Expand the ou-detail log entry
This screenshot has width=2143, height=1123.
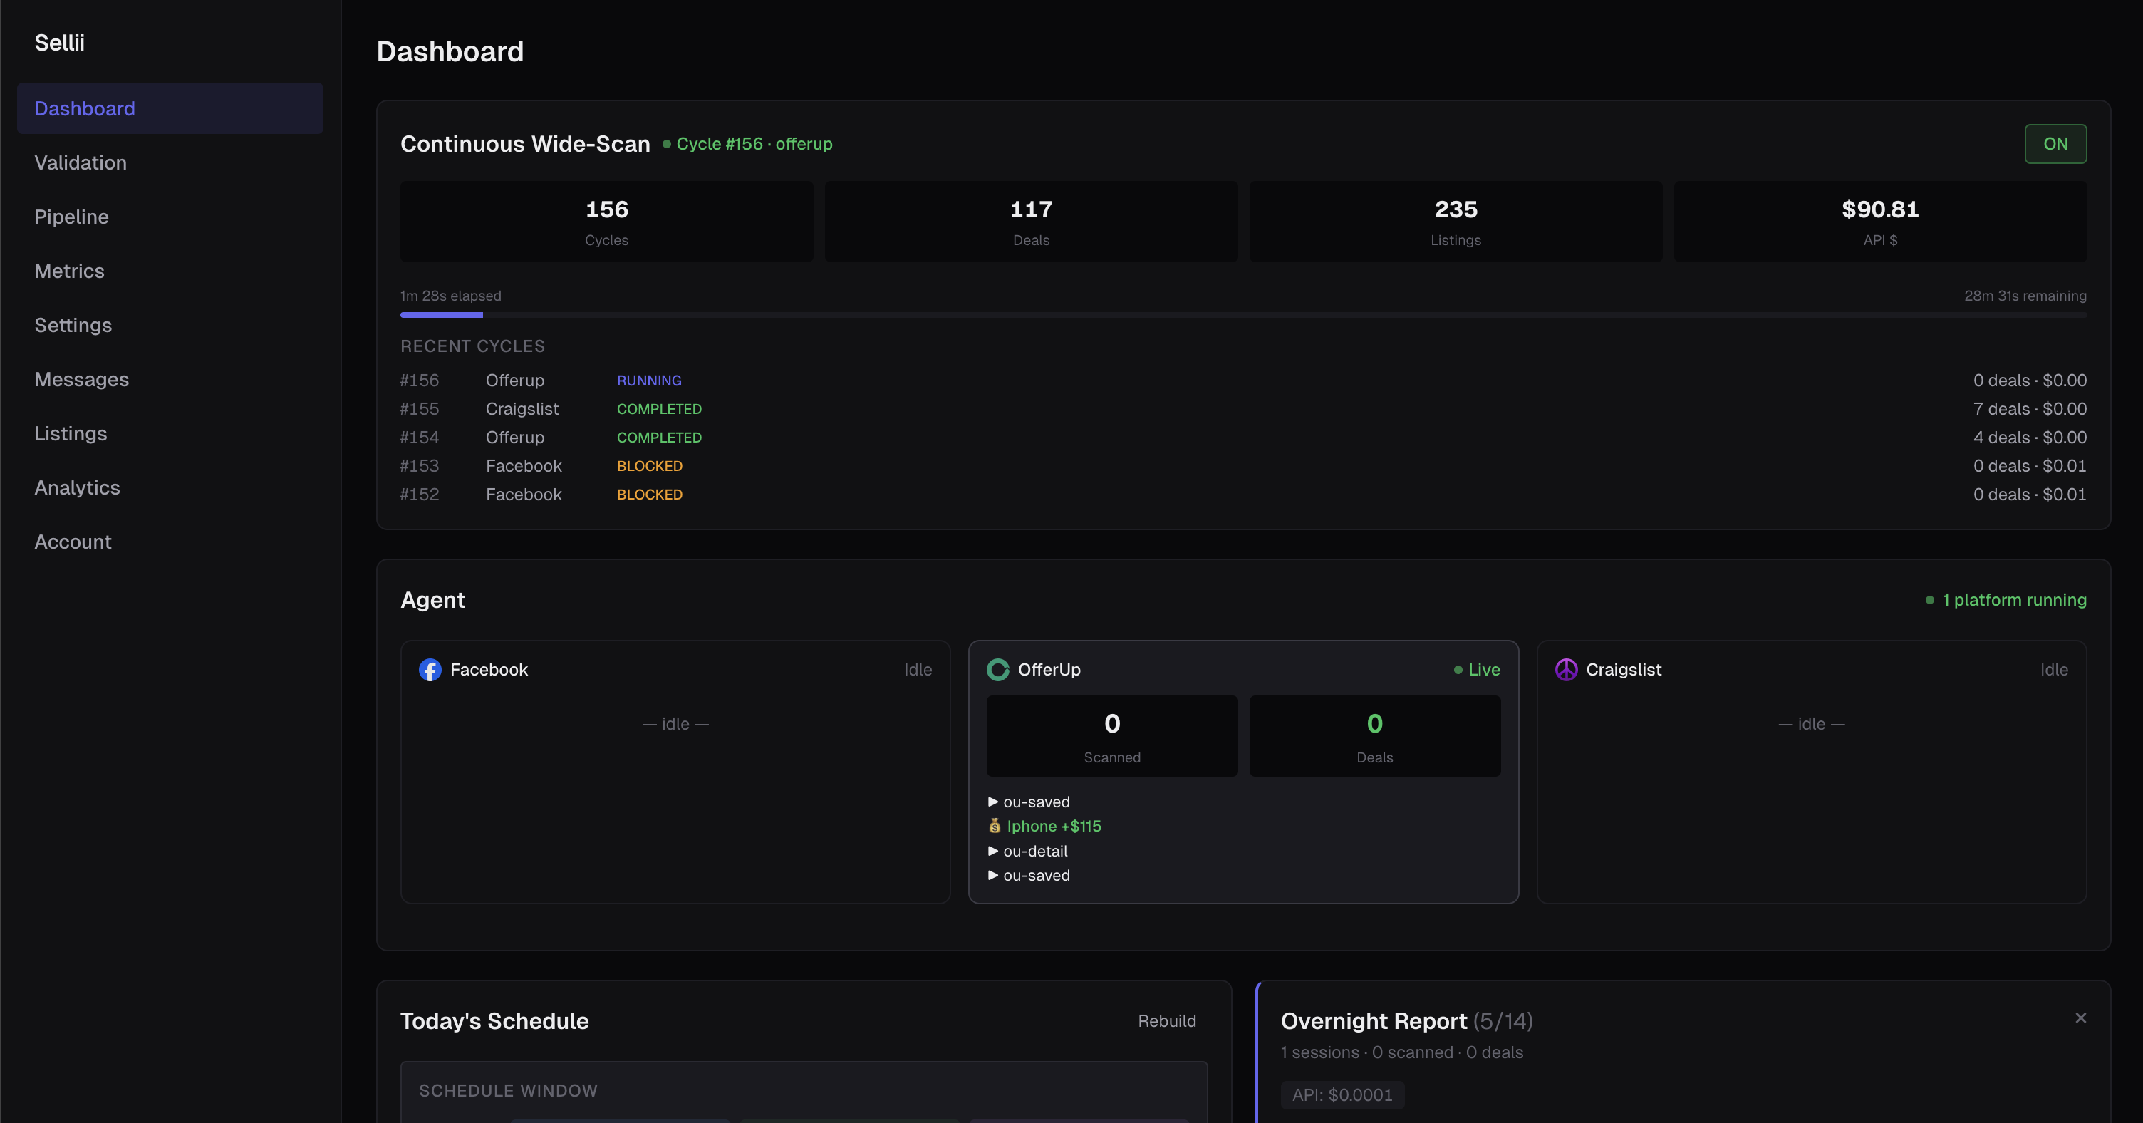pyautogui.click(x=1027, y=851)
